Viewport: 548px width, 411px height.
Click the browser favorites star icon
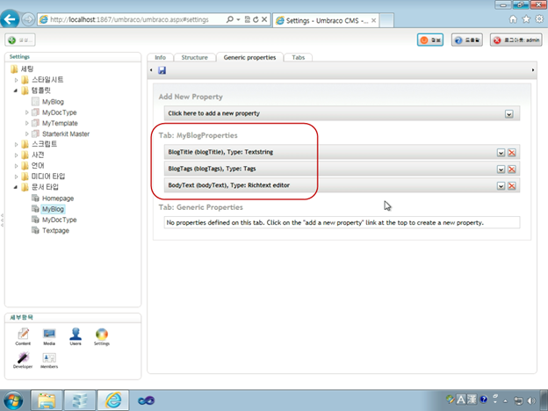[x=526, y=19]
